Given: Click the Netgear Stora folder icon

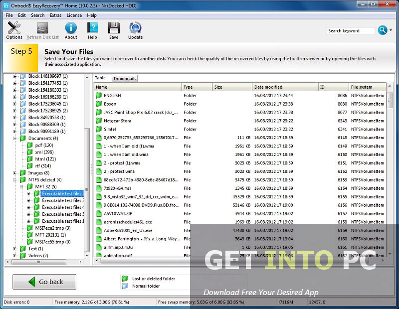Looking at the screenshot, I should point(99,121).
